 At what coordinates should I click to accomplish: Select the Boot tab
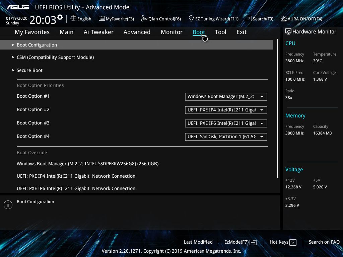coord(199,32)
